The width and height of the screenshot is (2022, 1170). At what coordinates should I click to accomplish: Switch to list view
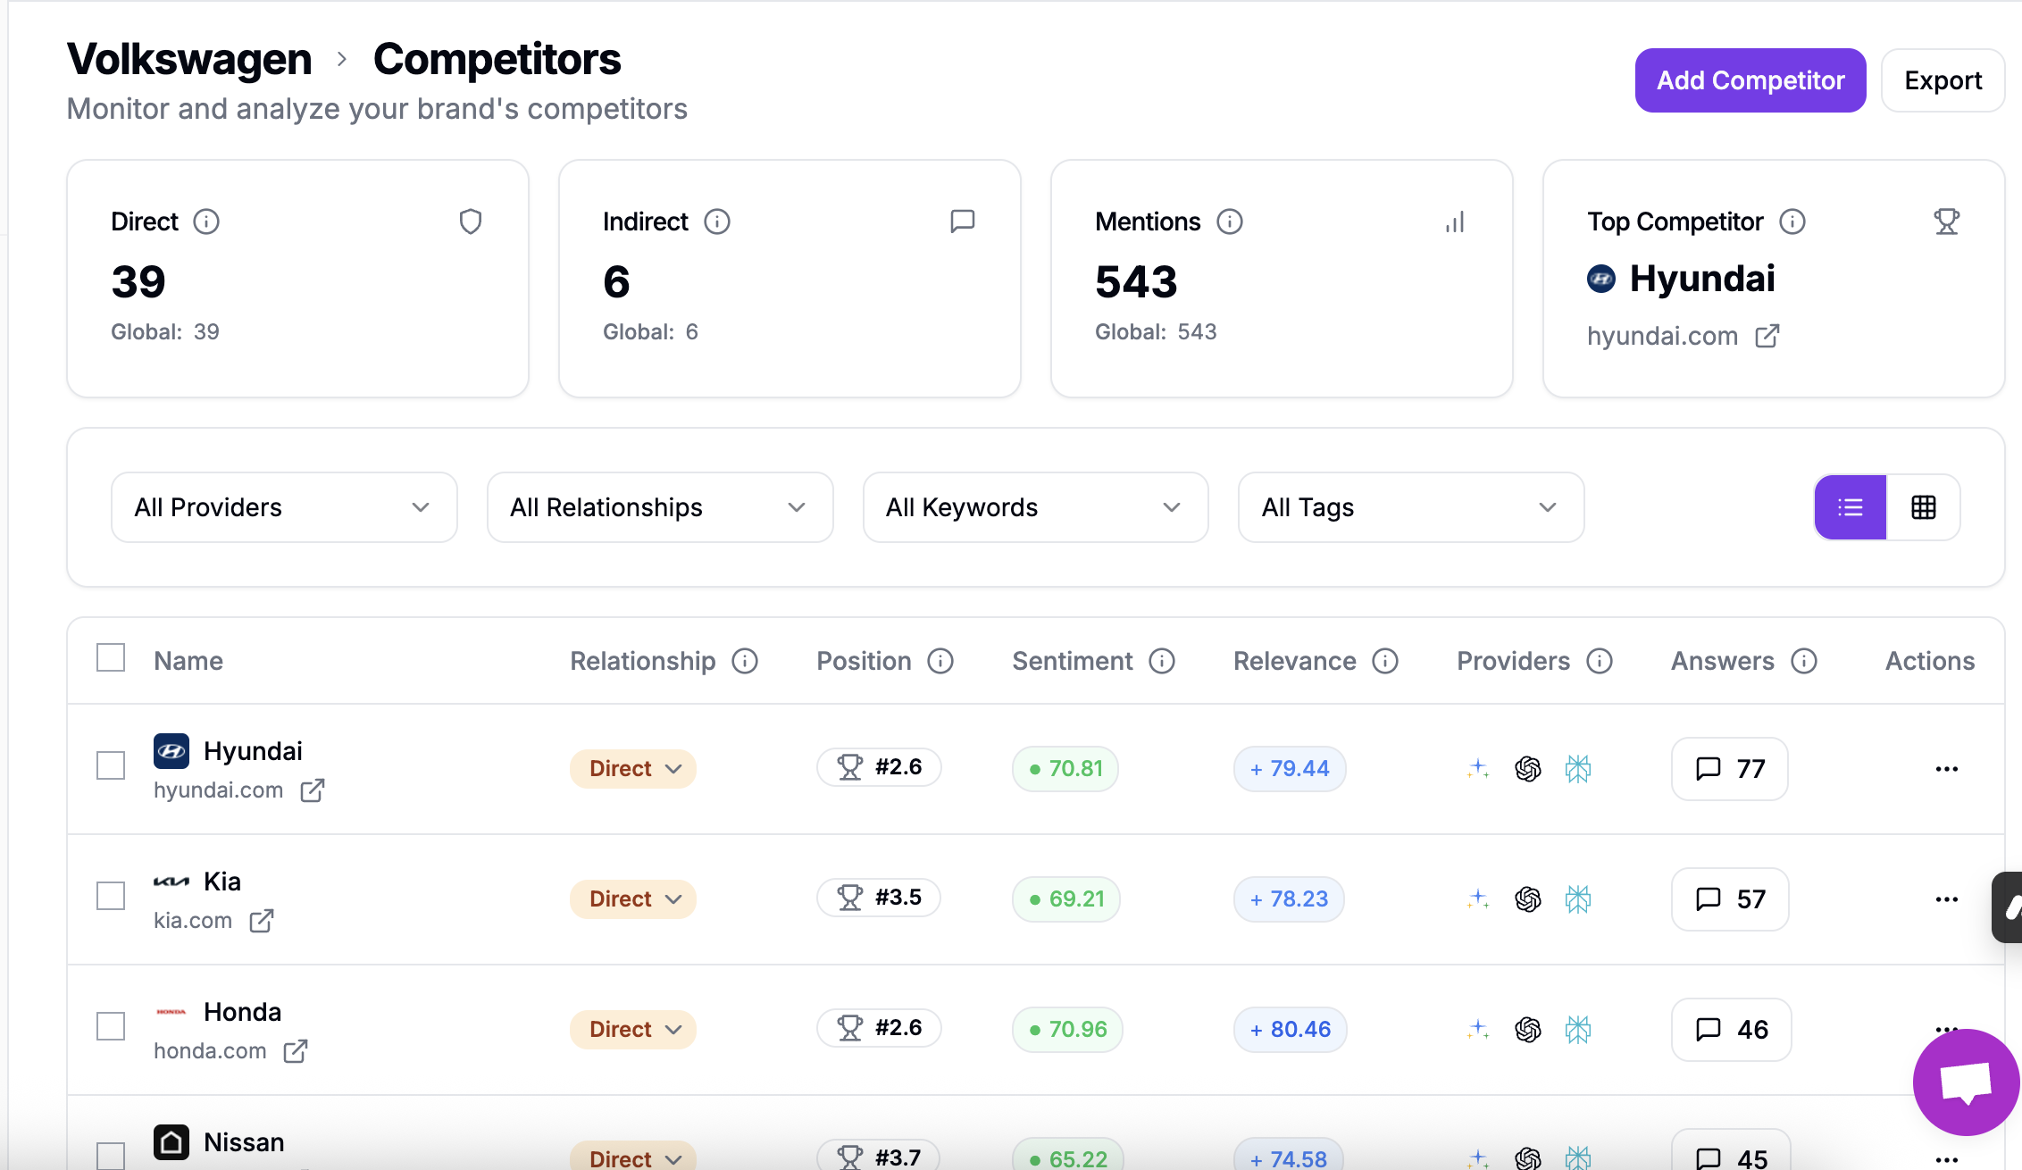(1851, 507)
